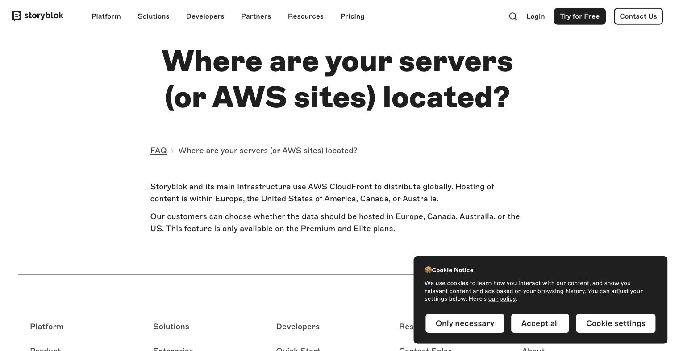Open Cookie settings
Viewport: 675px width, 351px height.
pyautogui.click(x=616, y=323)
